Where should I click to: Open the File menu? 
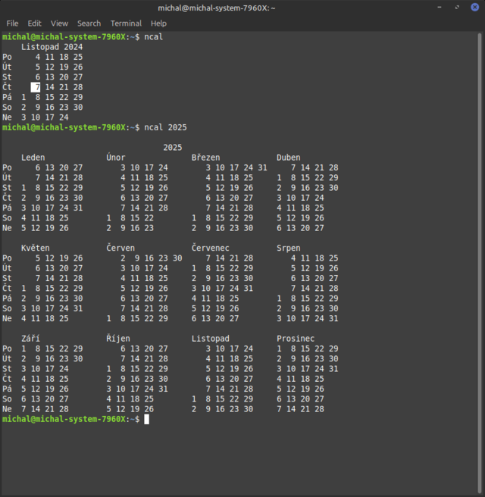coord(12,23)
